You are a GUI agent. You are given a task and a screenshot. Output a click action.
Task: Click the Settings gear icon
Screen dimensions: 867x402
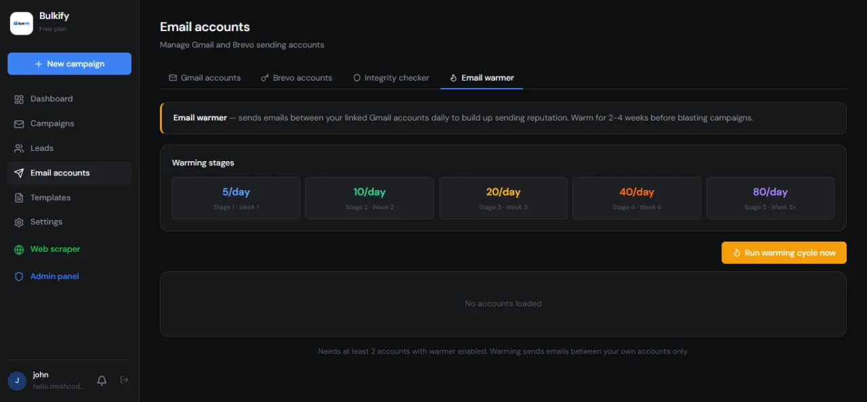click(x=19, y=222)
